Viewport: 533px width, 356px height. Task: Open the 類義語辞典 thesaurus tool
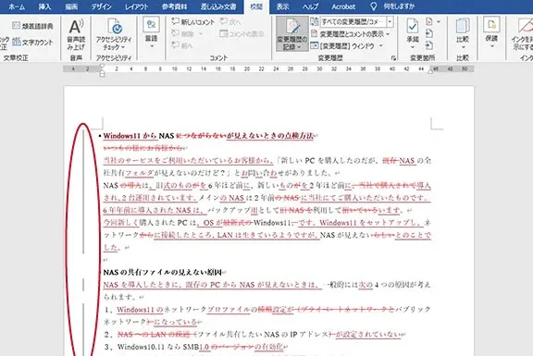coord(32,26)
